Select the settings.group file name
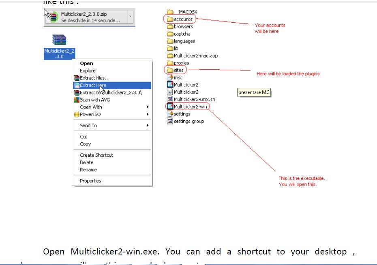This screenshot has width=377, height=265. point(189,121)
